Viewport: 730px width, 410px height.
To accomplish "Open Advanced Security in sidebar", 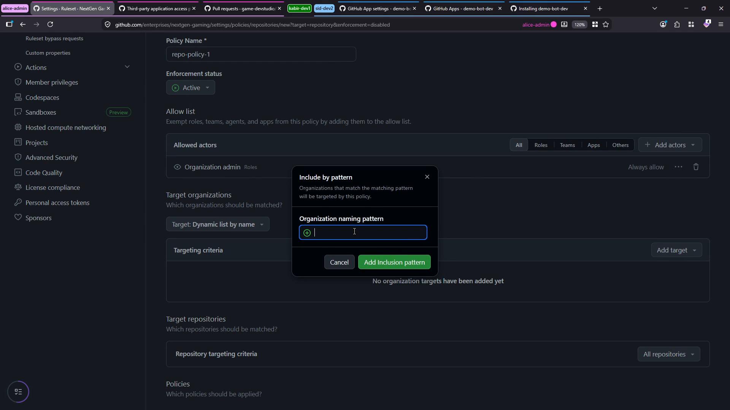I will click(51, 158).
